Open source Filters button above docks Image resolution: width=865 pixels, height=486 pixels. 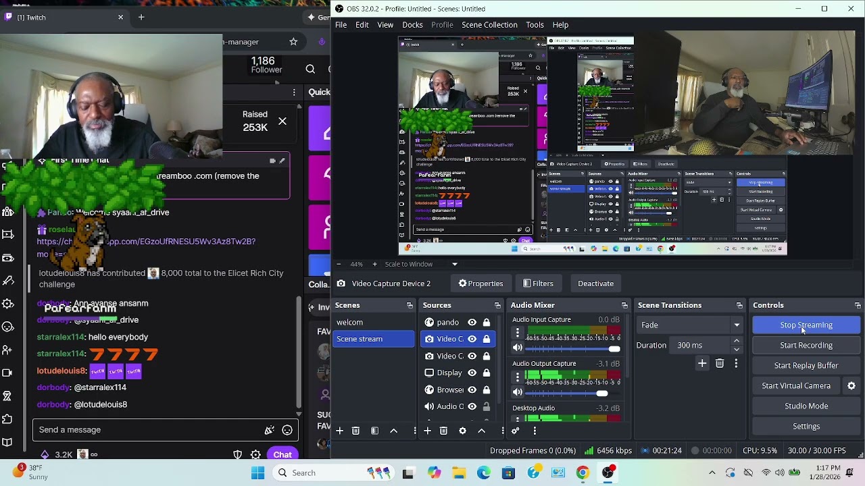pos(538,283)
